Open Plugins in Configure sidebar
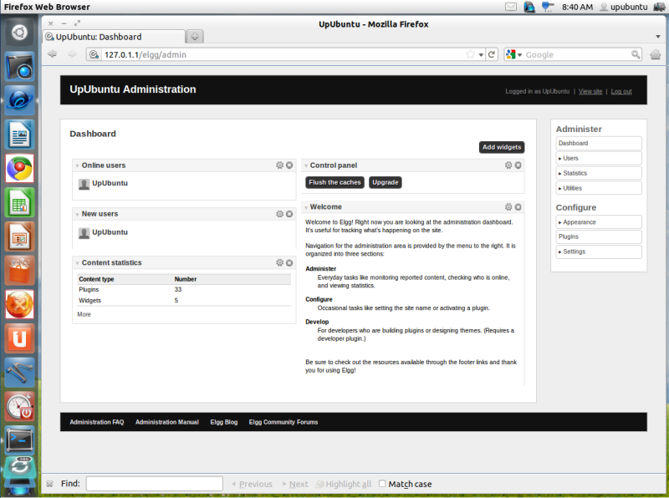Image resolution: width=669 pixels, height=498 pixels. pyautogui.click(x=599, y=236)
